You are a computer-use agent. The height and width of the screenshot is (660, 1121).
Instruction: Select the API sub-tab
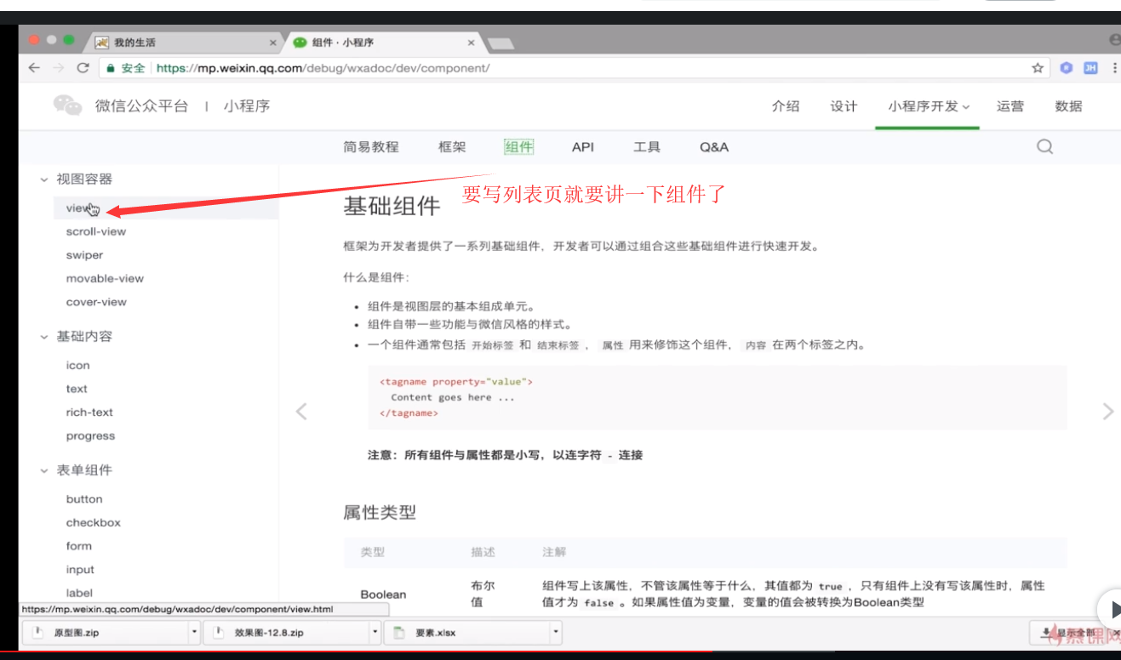coord(583,146)
